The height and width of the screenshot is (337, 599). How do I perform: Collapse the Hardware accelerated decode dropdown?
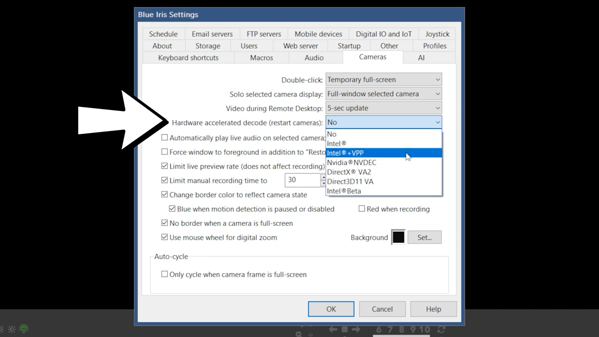point(384,122)
